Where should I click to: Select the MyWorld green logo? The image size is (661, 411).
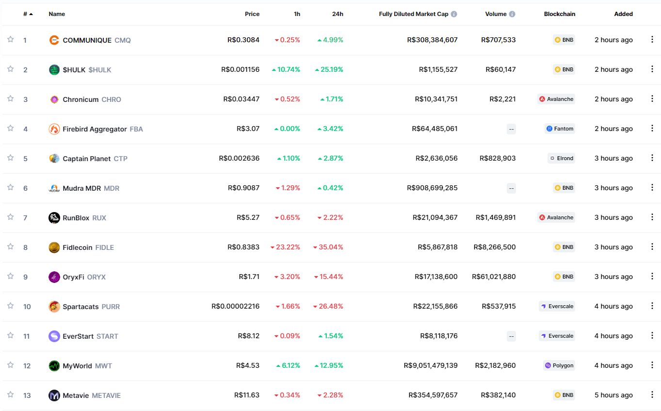pyautogui.click(x=54, y=365)
